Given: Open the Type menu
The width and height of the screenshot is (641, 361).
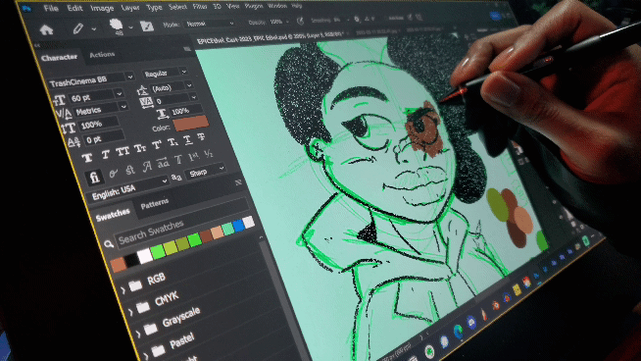Looking at the screenshot, I should click(x=154, y=8).
